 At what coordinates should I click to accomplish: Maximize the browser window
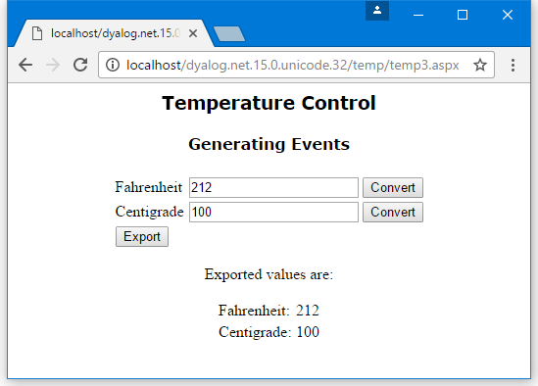[463, 15]
